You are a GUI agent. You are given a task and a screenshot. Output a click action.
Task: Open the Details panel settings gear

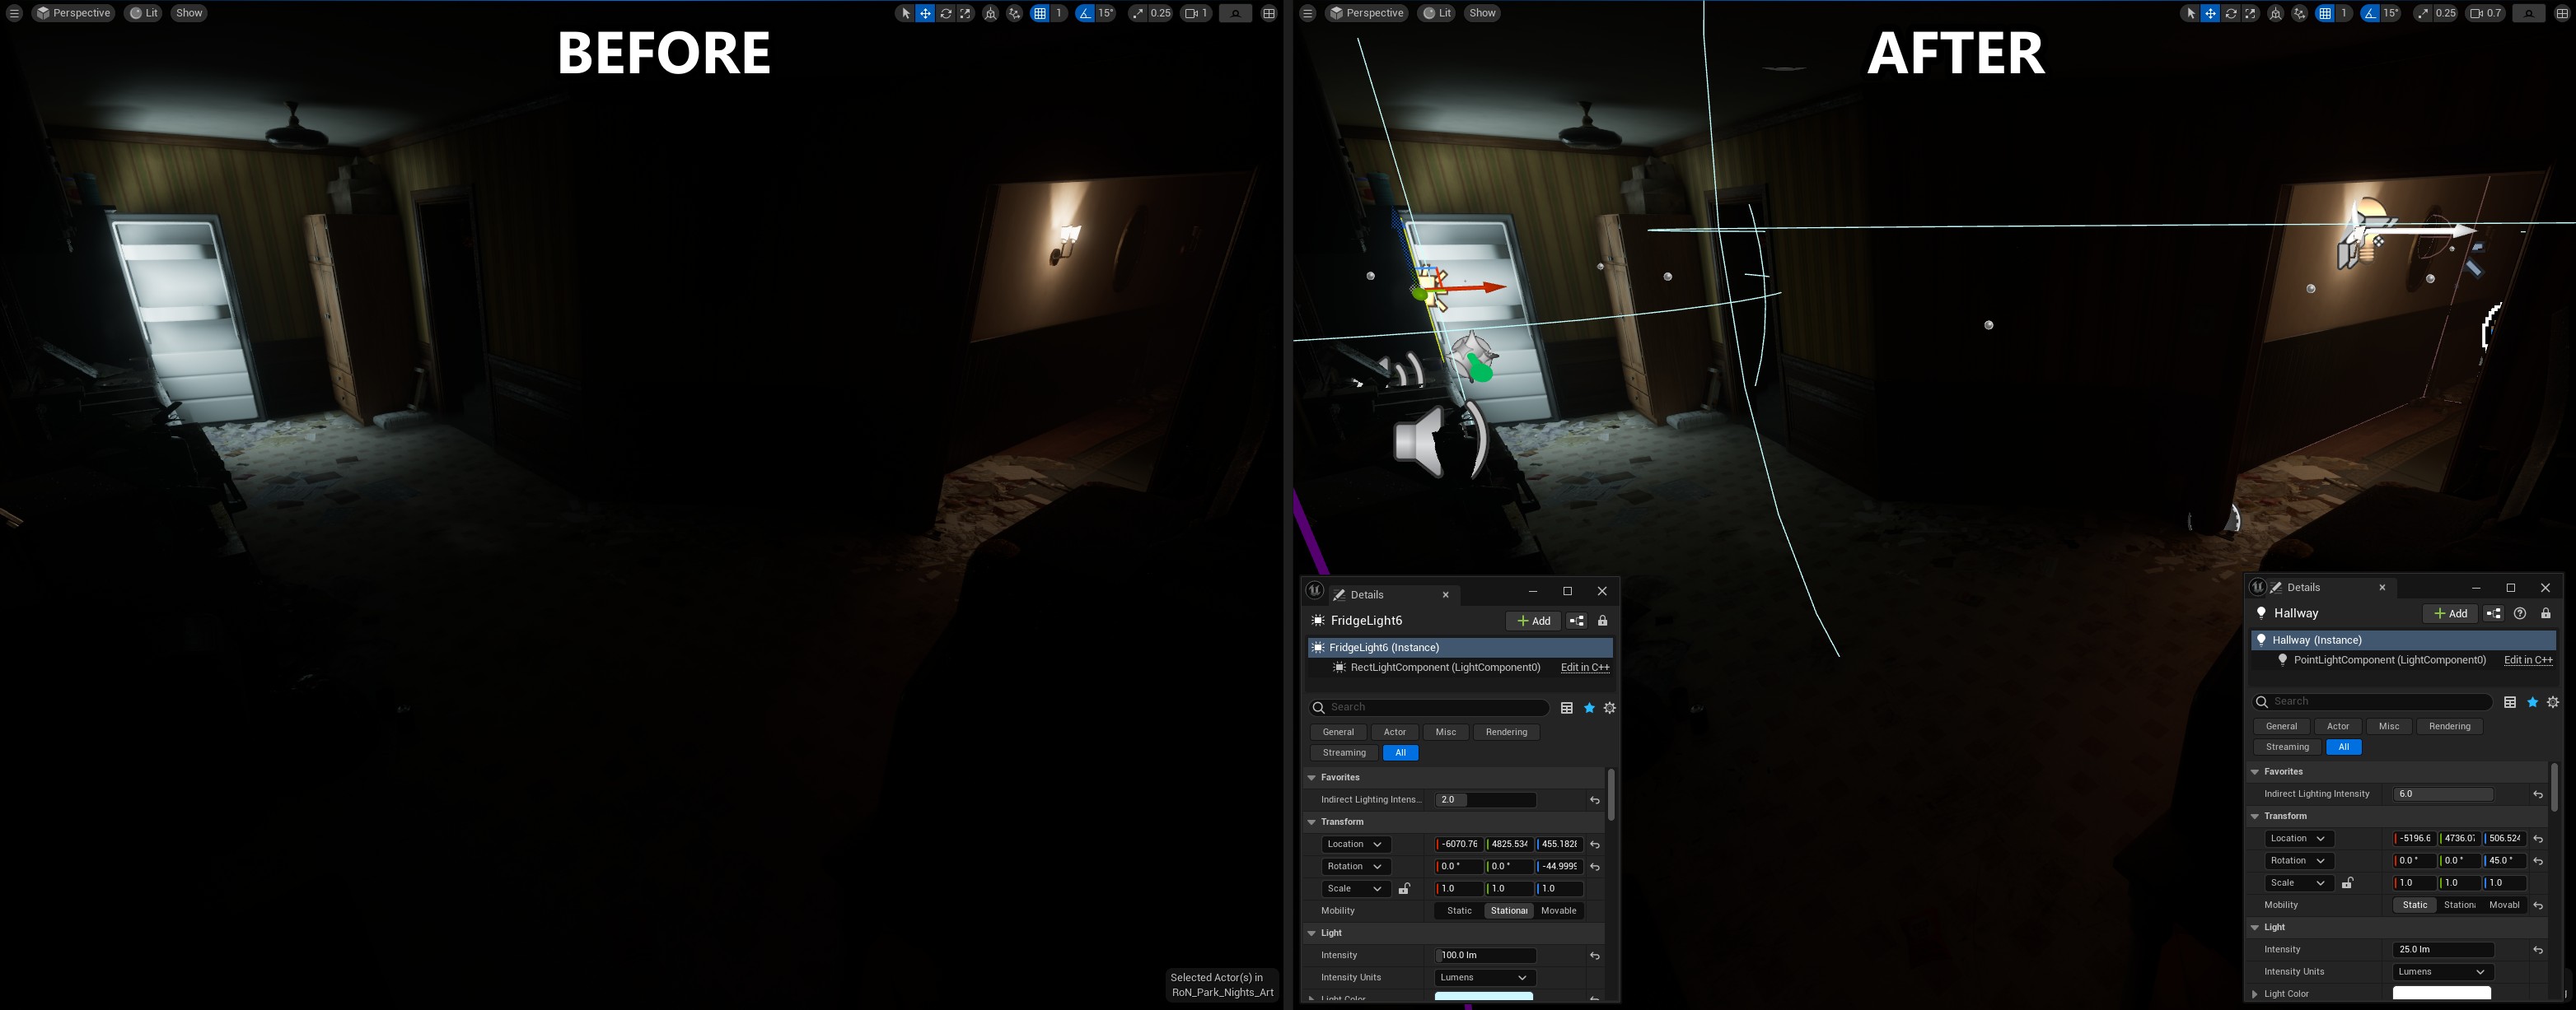[1610, 708]
